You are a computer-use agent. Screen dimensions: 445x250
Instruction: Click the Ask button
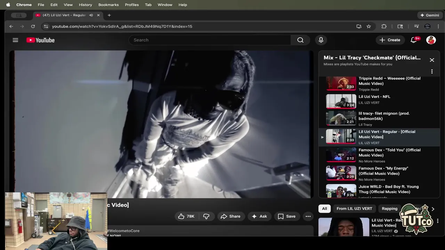tap(259, 216)
